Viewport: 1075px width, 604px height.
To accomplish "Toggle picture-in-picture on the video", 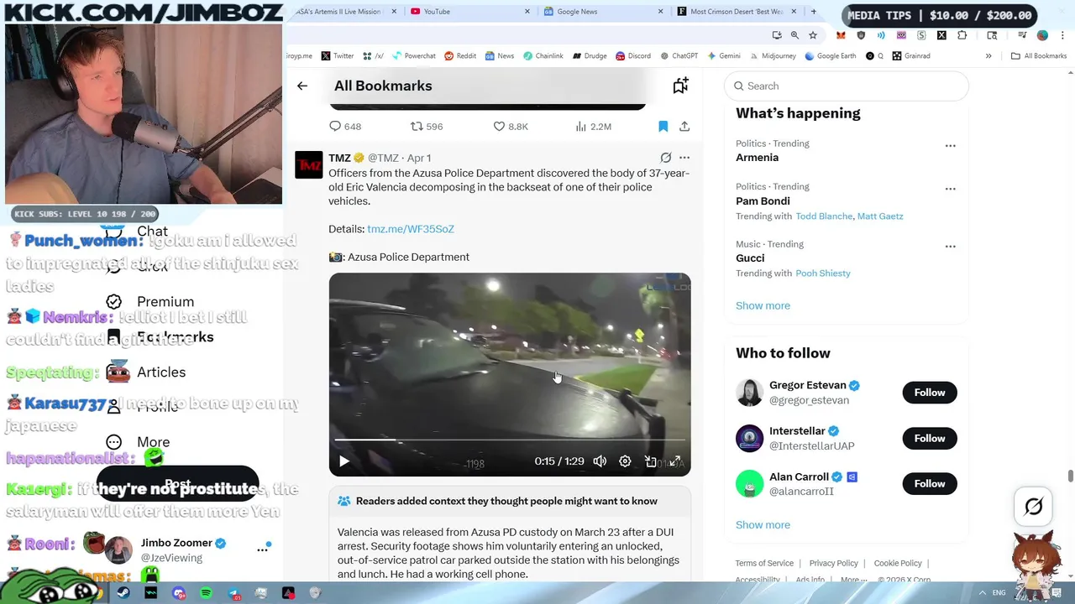I will coord(650,461).
